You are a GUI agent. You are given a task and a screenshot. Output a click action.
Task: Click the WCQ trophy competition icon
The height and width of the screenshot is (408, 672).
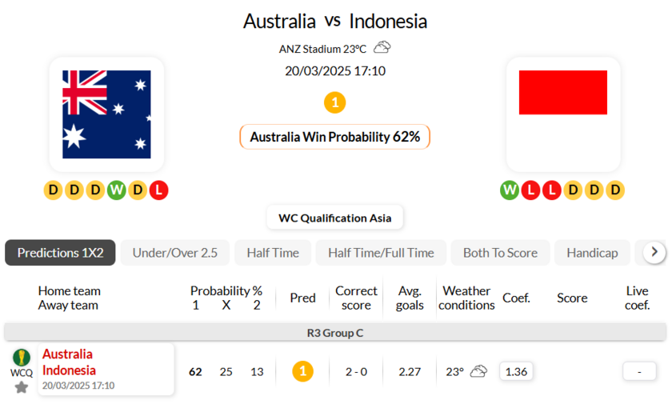[22, 358]
